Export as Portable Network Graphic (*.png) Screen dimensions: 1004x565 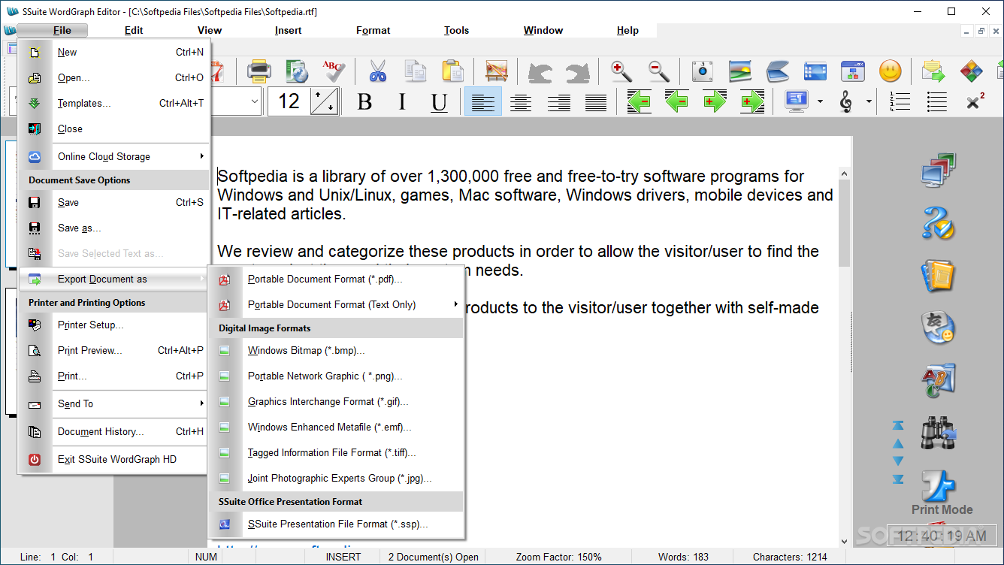336,376
